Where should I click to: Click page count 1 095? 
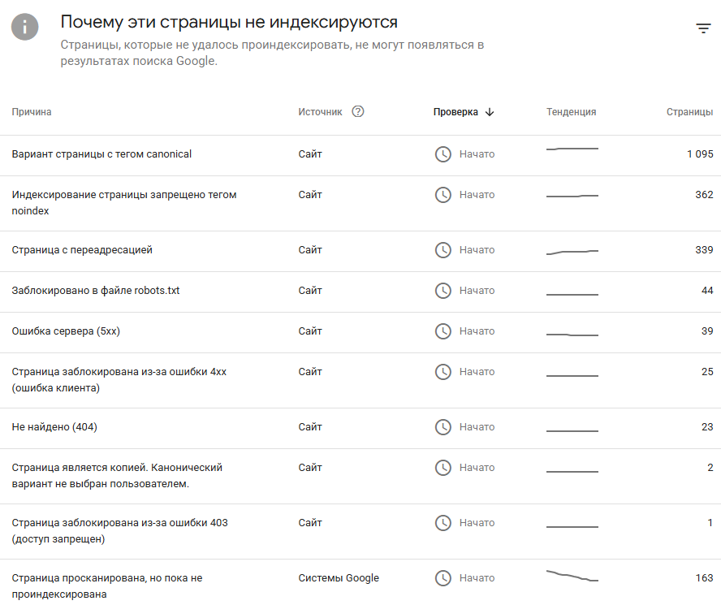700,154
